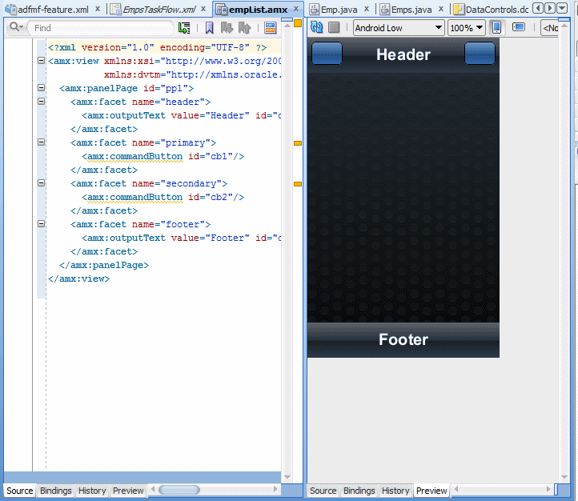Click the </amx:panelPage> closing tag

(104, 265)
